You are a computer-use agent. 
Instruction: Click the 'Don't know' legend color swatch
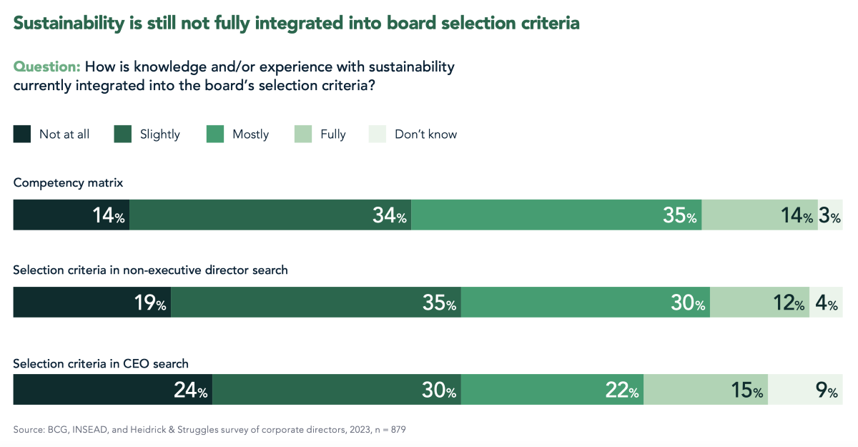pos(377,134)
